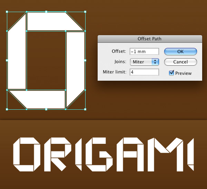The width and height of the screenshot is (207, 189).
Task: Click the top-center bounding box handle
Action: (46, 12)
